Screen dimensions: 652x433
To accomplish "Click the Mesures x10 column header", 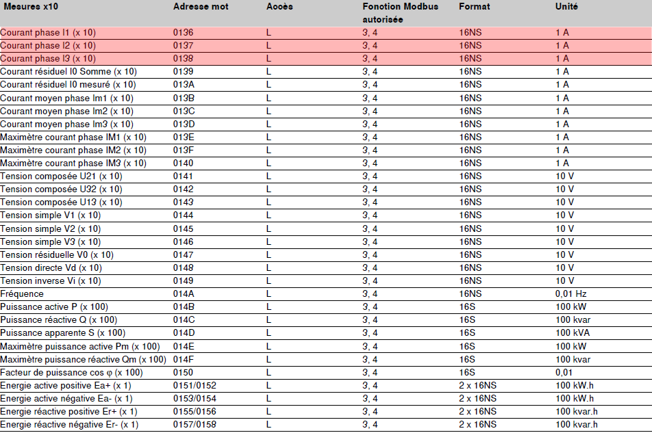I will (31, 7).
